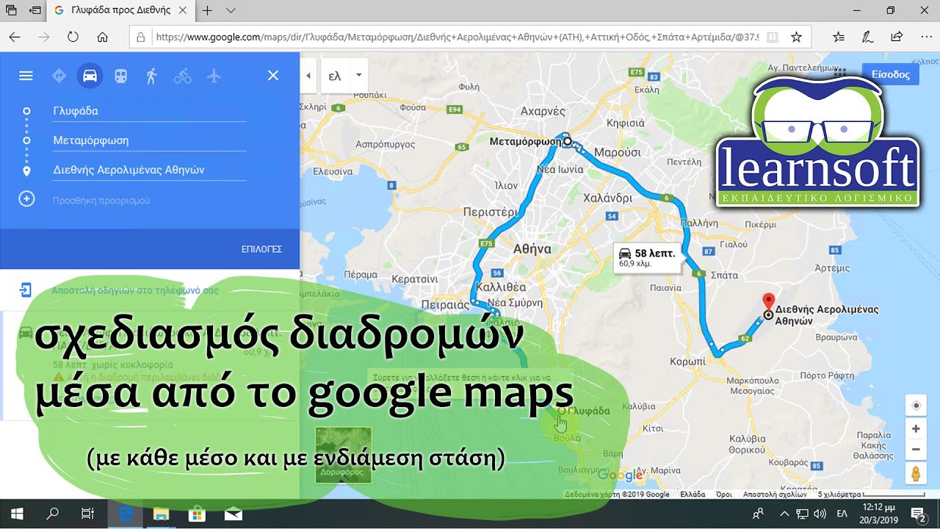Image resolution: width=940 pixels, height=529 pixels.
Task: Select cycling travel mode
Action: pyautogui.click(x=182, y=76)
